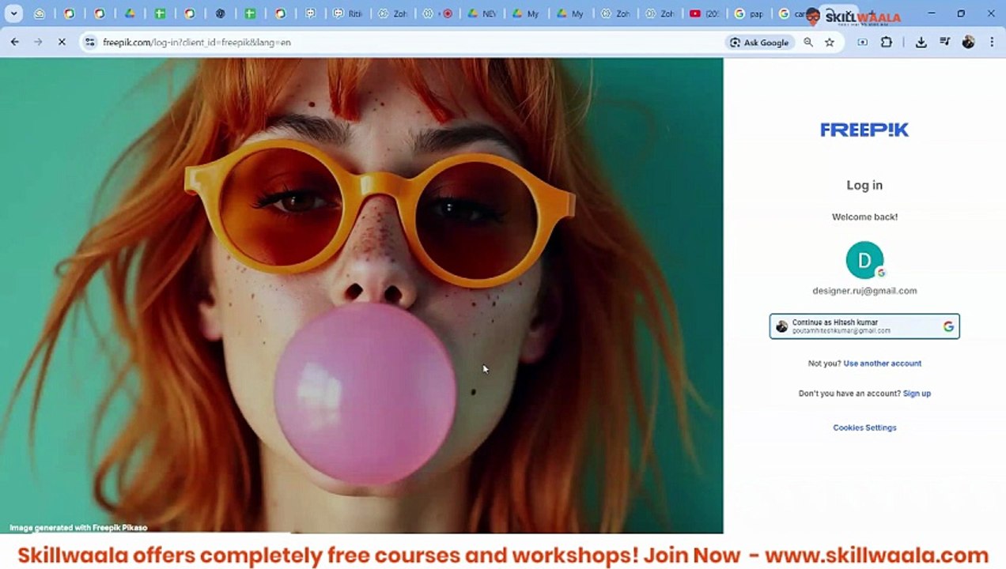
Task: Click 'Image generated with Freepik Pikaso' caption
Action: click(x=78, y=527)
